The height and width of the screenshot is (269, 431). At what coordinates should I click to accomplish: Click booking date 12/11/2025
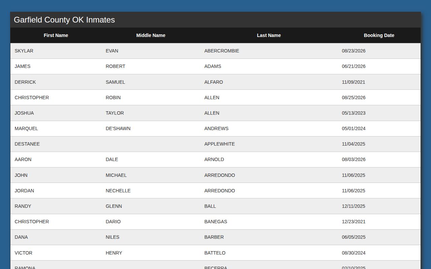[354, 206]
